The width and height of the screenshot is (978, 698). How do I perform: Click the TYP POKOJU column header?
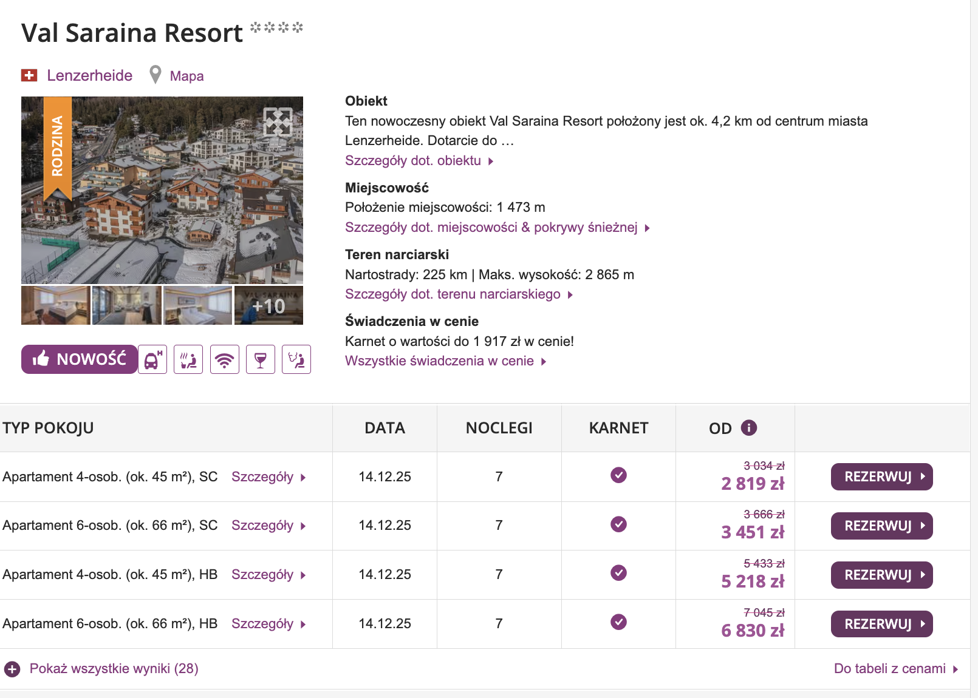(49, 429)
